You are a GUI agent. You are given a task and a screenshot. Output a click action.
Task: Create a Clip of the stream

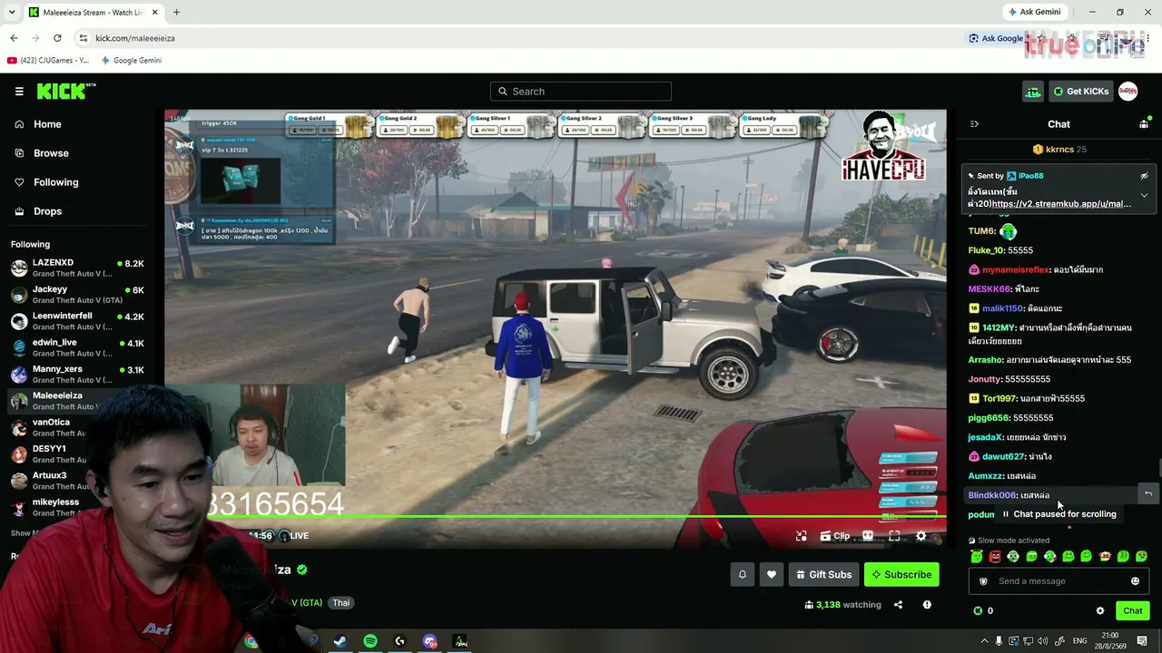[835, 536]
